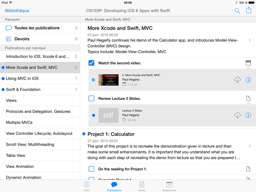The width and height of the screenshot is (256, 192).
Task: Click the document icon for Review Lecture 2 Slides
Action: pyautogui.click(x=248, y=98)
